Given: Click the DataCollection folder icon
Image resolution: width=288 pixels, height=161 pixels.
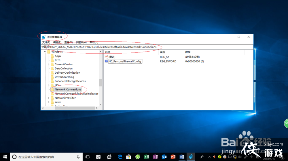Looking at the screenshot, I should 52,68.
